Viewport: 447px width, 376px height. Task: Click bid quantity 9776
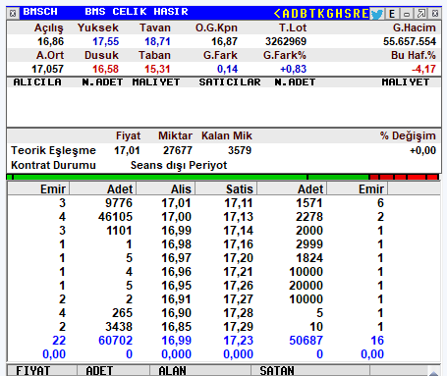pyautogui.click(x=119, y=203)
